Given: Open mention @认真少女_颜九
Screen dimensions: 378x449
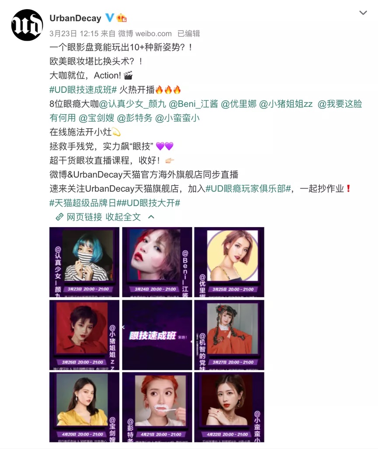Looking at the screenshot, I should [133, 104].
